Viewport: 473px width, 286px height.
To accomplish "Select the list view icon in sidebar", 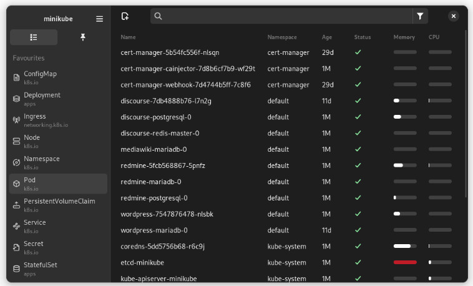I will (34, 37).
